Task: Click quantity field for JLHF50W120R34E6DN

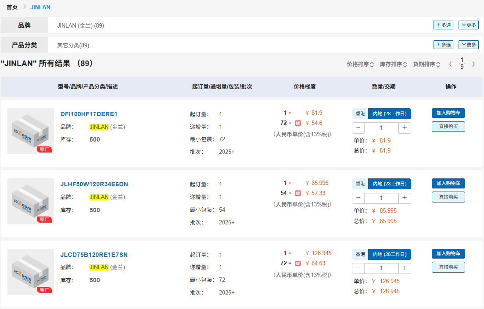Action: click(x=381, y=198)
